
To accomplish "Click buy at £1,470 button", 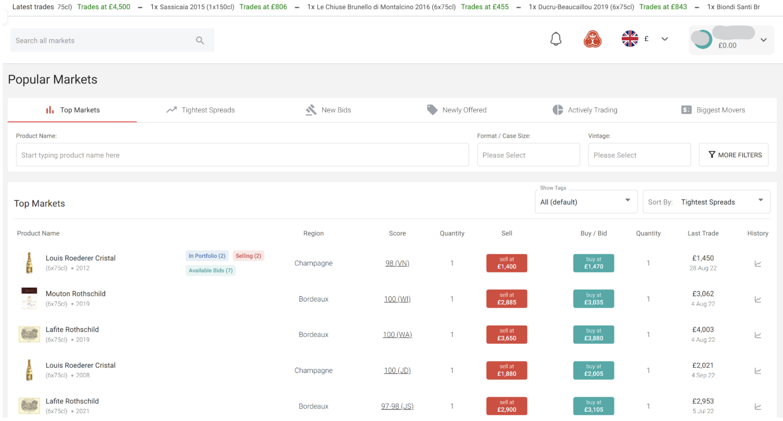I will pyautogui.click(x=593, y=263).
